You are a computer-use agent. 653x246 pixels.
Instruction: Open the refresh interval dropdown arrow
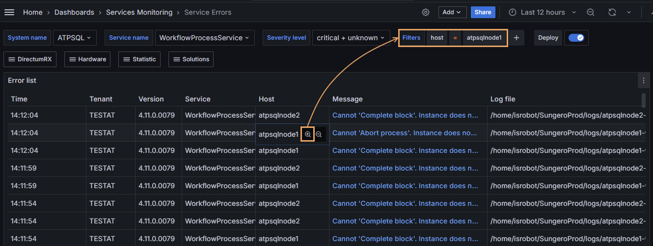click(x=629, y=12)
